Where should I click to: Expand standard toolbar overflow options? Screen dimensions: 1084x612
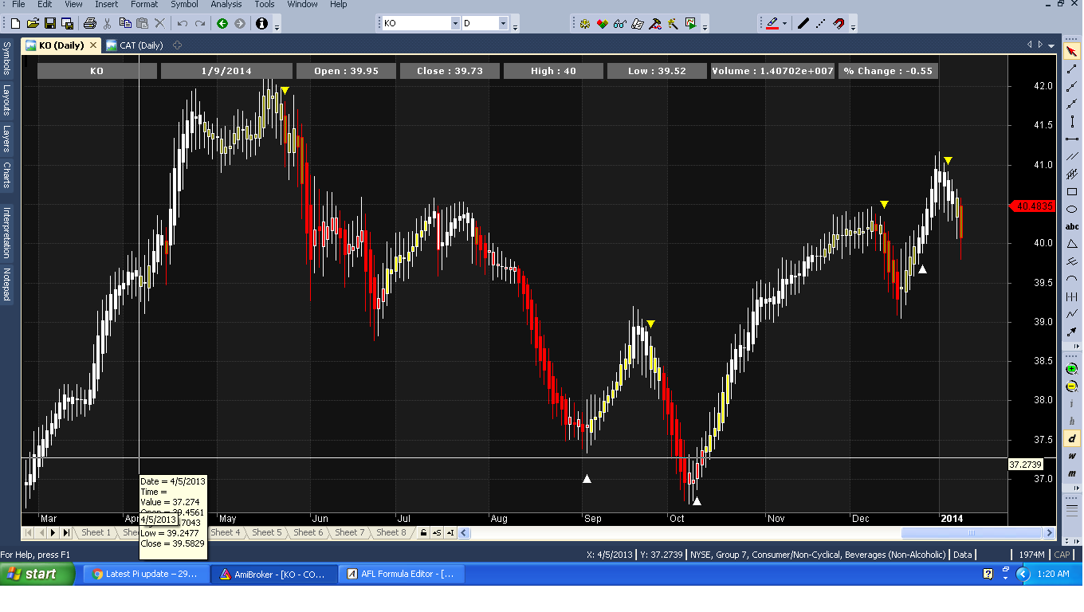point(277,25)
